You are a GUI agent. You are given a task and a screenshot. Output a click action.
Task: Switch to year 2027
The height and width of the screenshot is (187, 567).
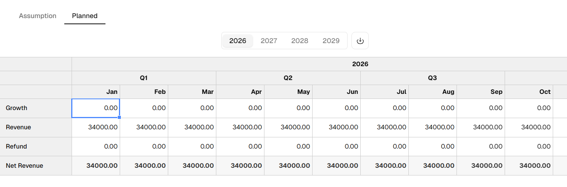tap(269, 41)
